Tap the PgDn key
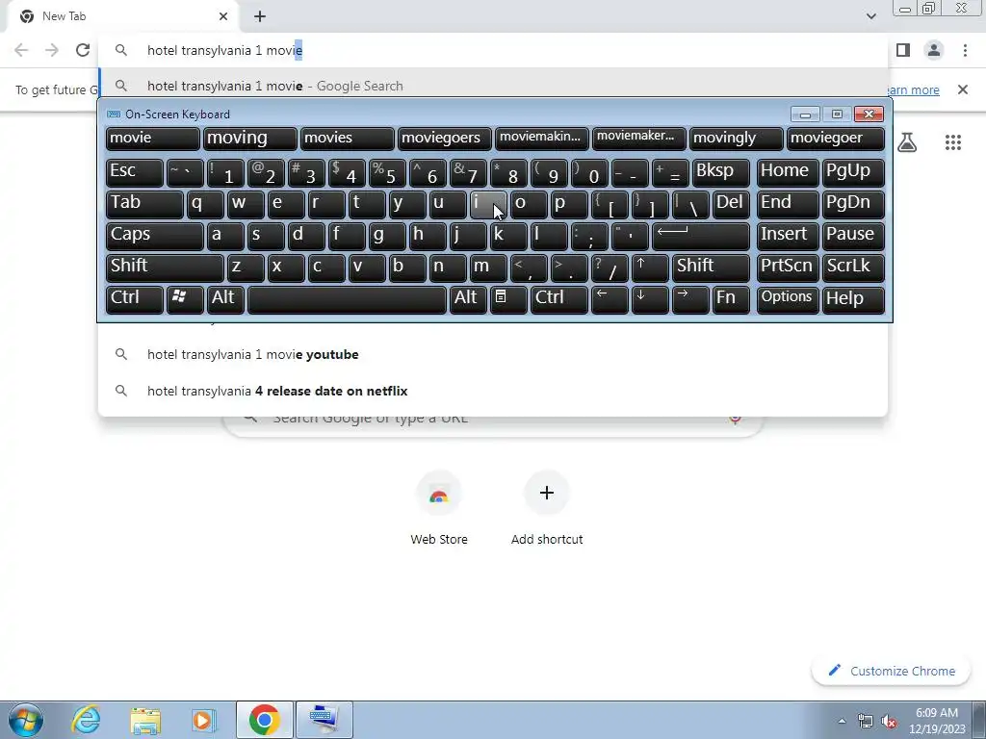Image resolution: width=986 pixels, height=739 pixels. point(853,204)
